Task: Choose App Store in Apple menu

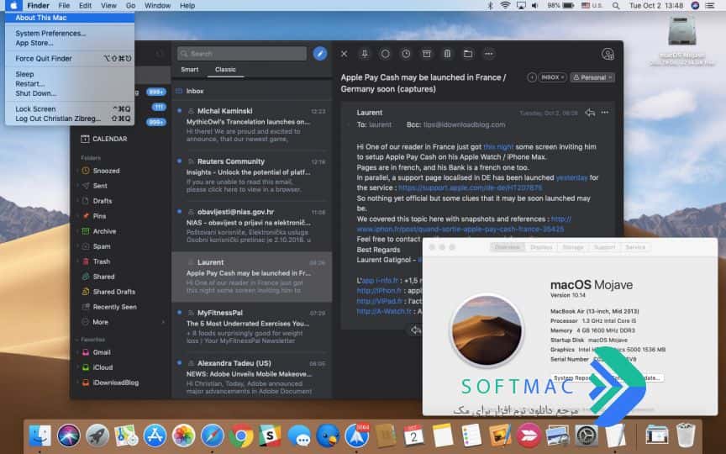Action: tap(70, 43)
